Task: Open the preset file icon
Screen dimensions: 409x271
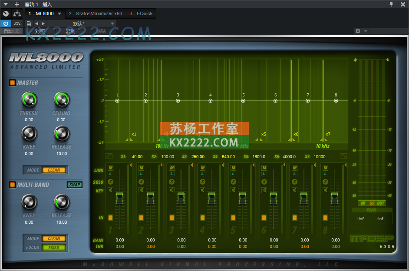Action: pos(29,24)
